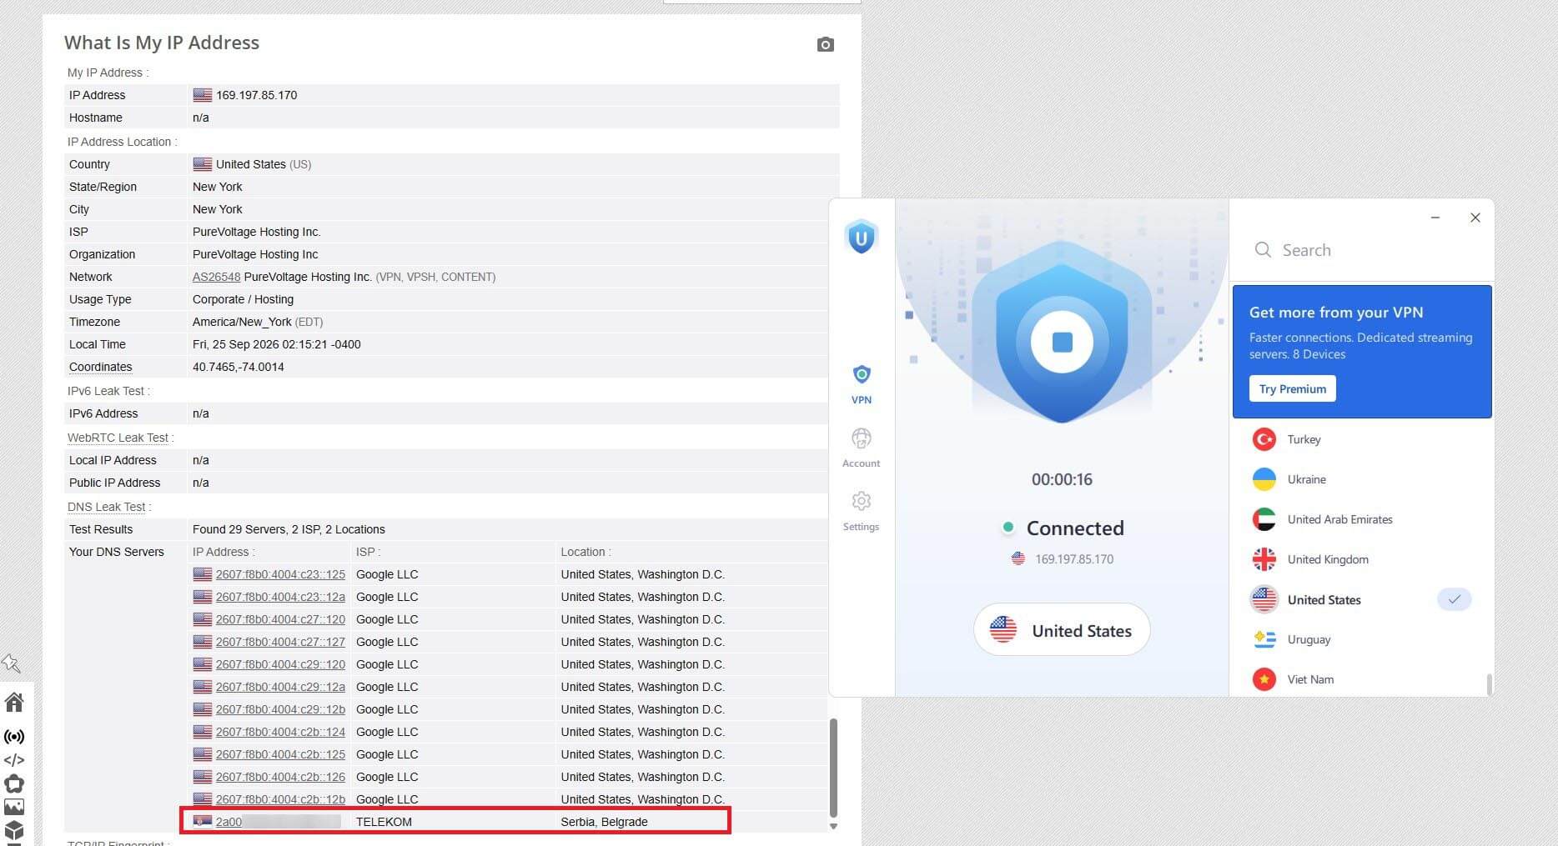This screenshot has height=846, width=1558.
Task: Open the Settings tab in sidebar
Action: (x=862, y=512)
